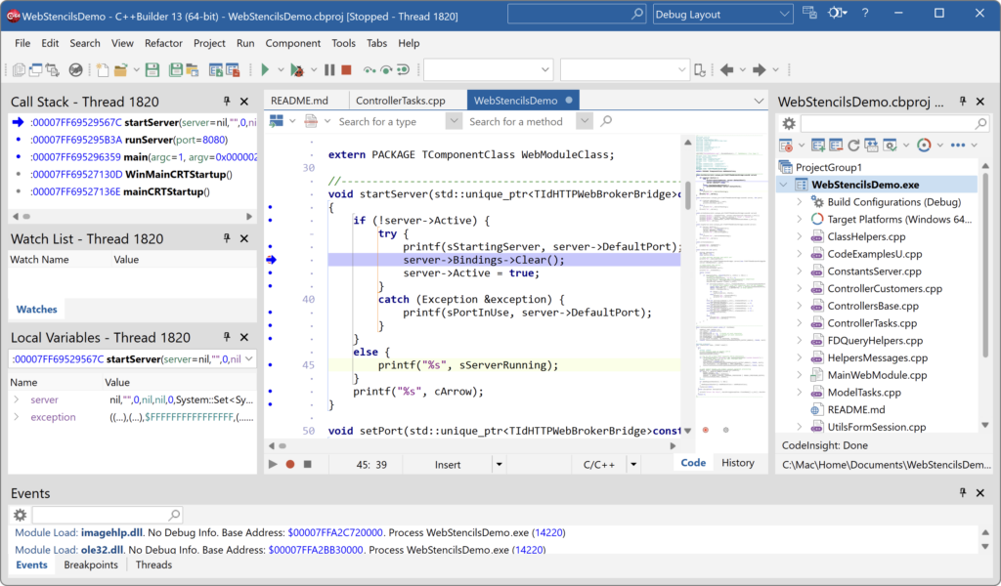
Task: Open the Insert mode dropdown arrow in status bar
Action: [500, 464]
